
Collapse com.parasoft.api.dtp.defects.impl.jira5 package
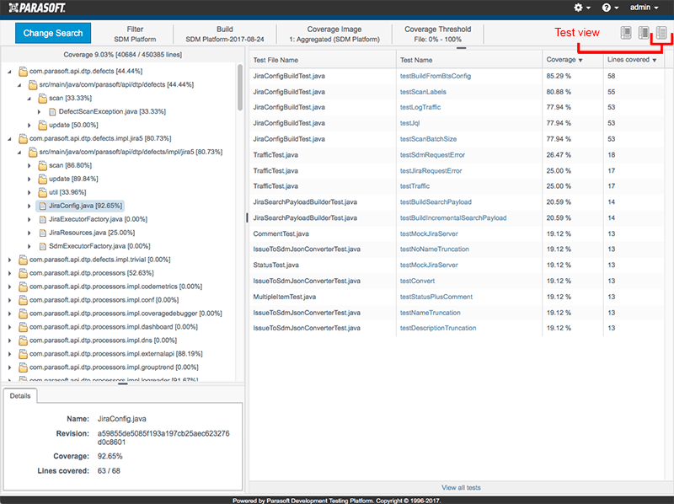(x=9, y=138)
